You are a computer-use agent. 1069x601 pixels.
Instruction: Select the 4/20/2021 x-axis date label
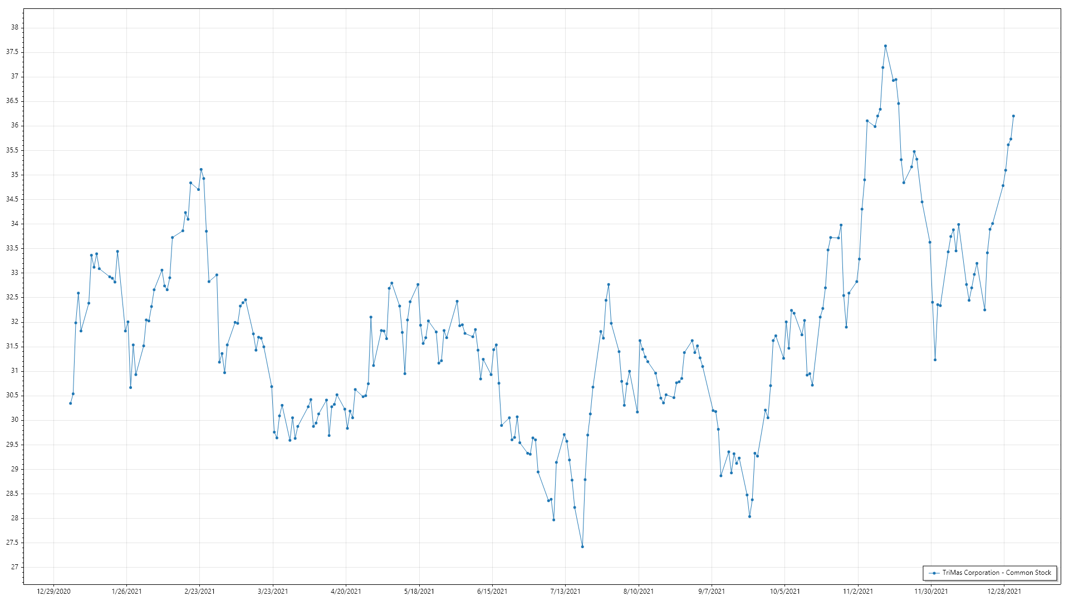tap(346, 591)
